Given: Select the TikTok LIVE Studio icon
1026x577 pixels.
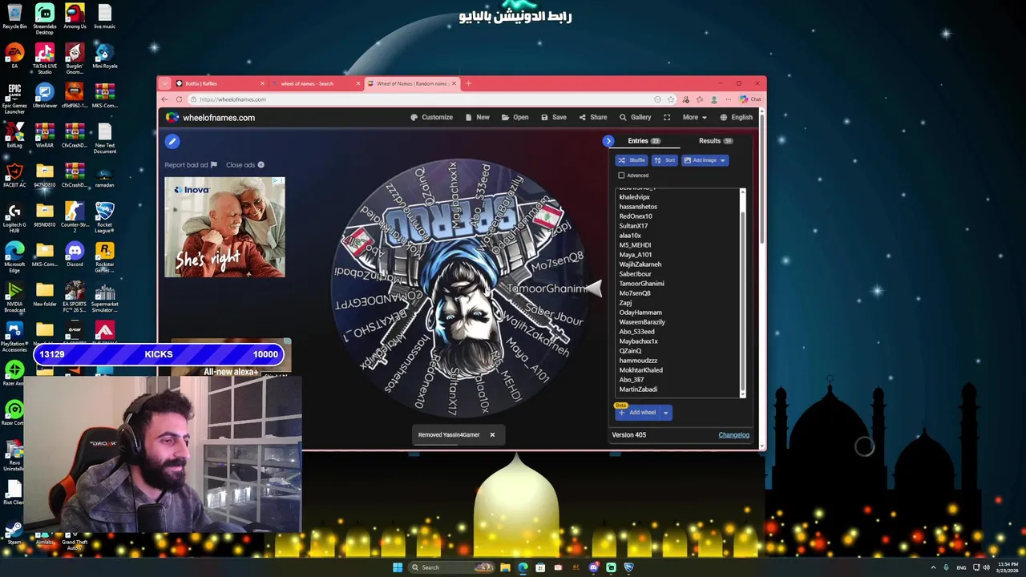Looking at the screenshot, I should pos(45,59).
